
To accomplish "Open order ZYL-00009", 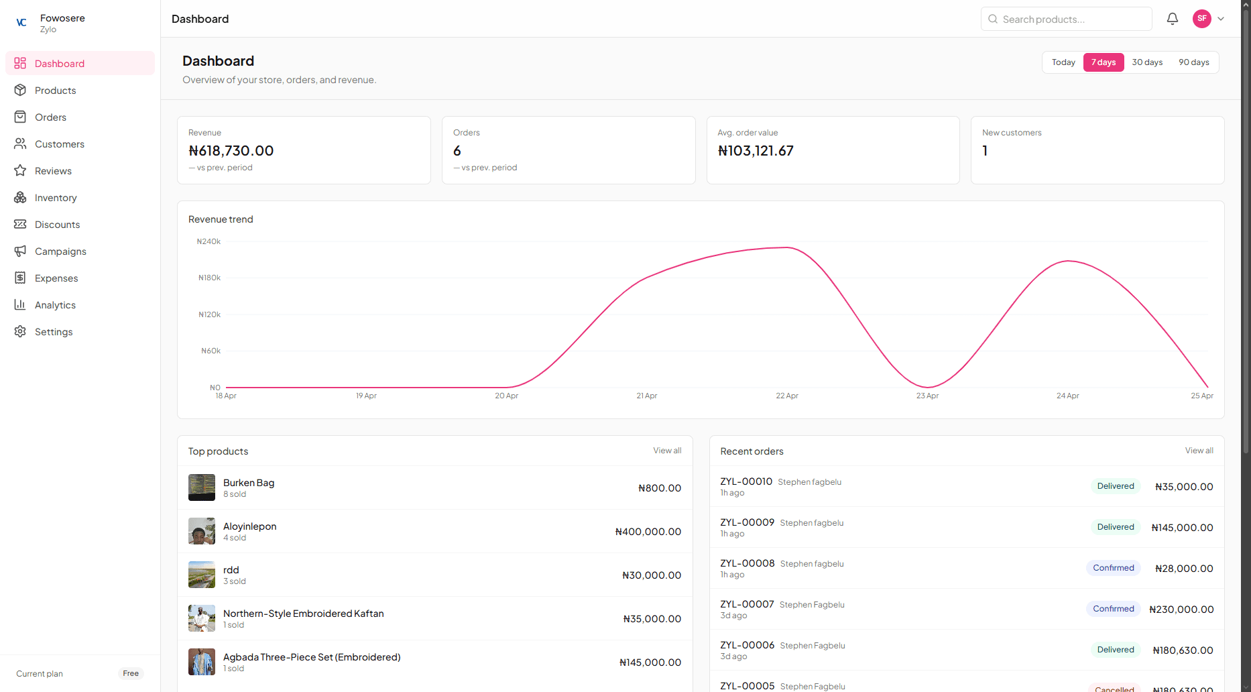I will (x=967, y=527).
